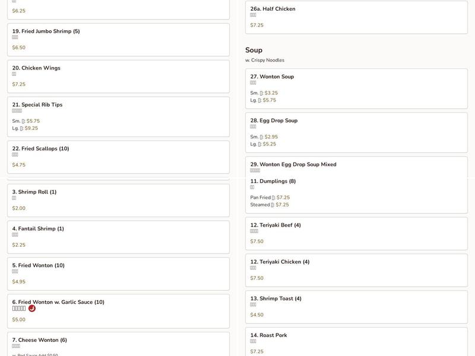
Task: Choose the Teriyaki Chicken (4) item
Action: pyautogui.click(x=356, y=270)
